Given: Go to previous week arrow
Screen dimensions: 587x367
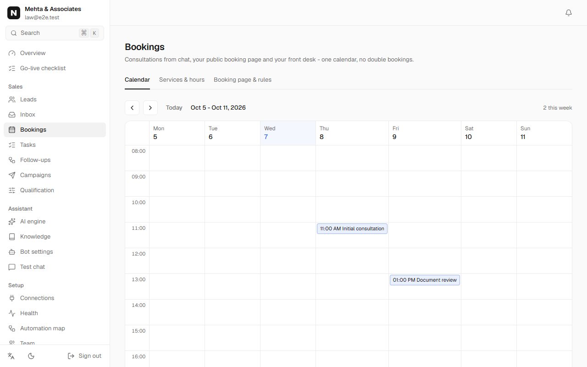Looking at the screenshot, I should click(132, 108).
